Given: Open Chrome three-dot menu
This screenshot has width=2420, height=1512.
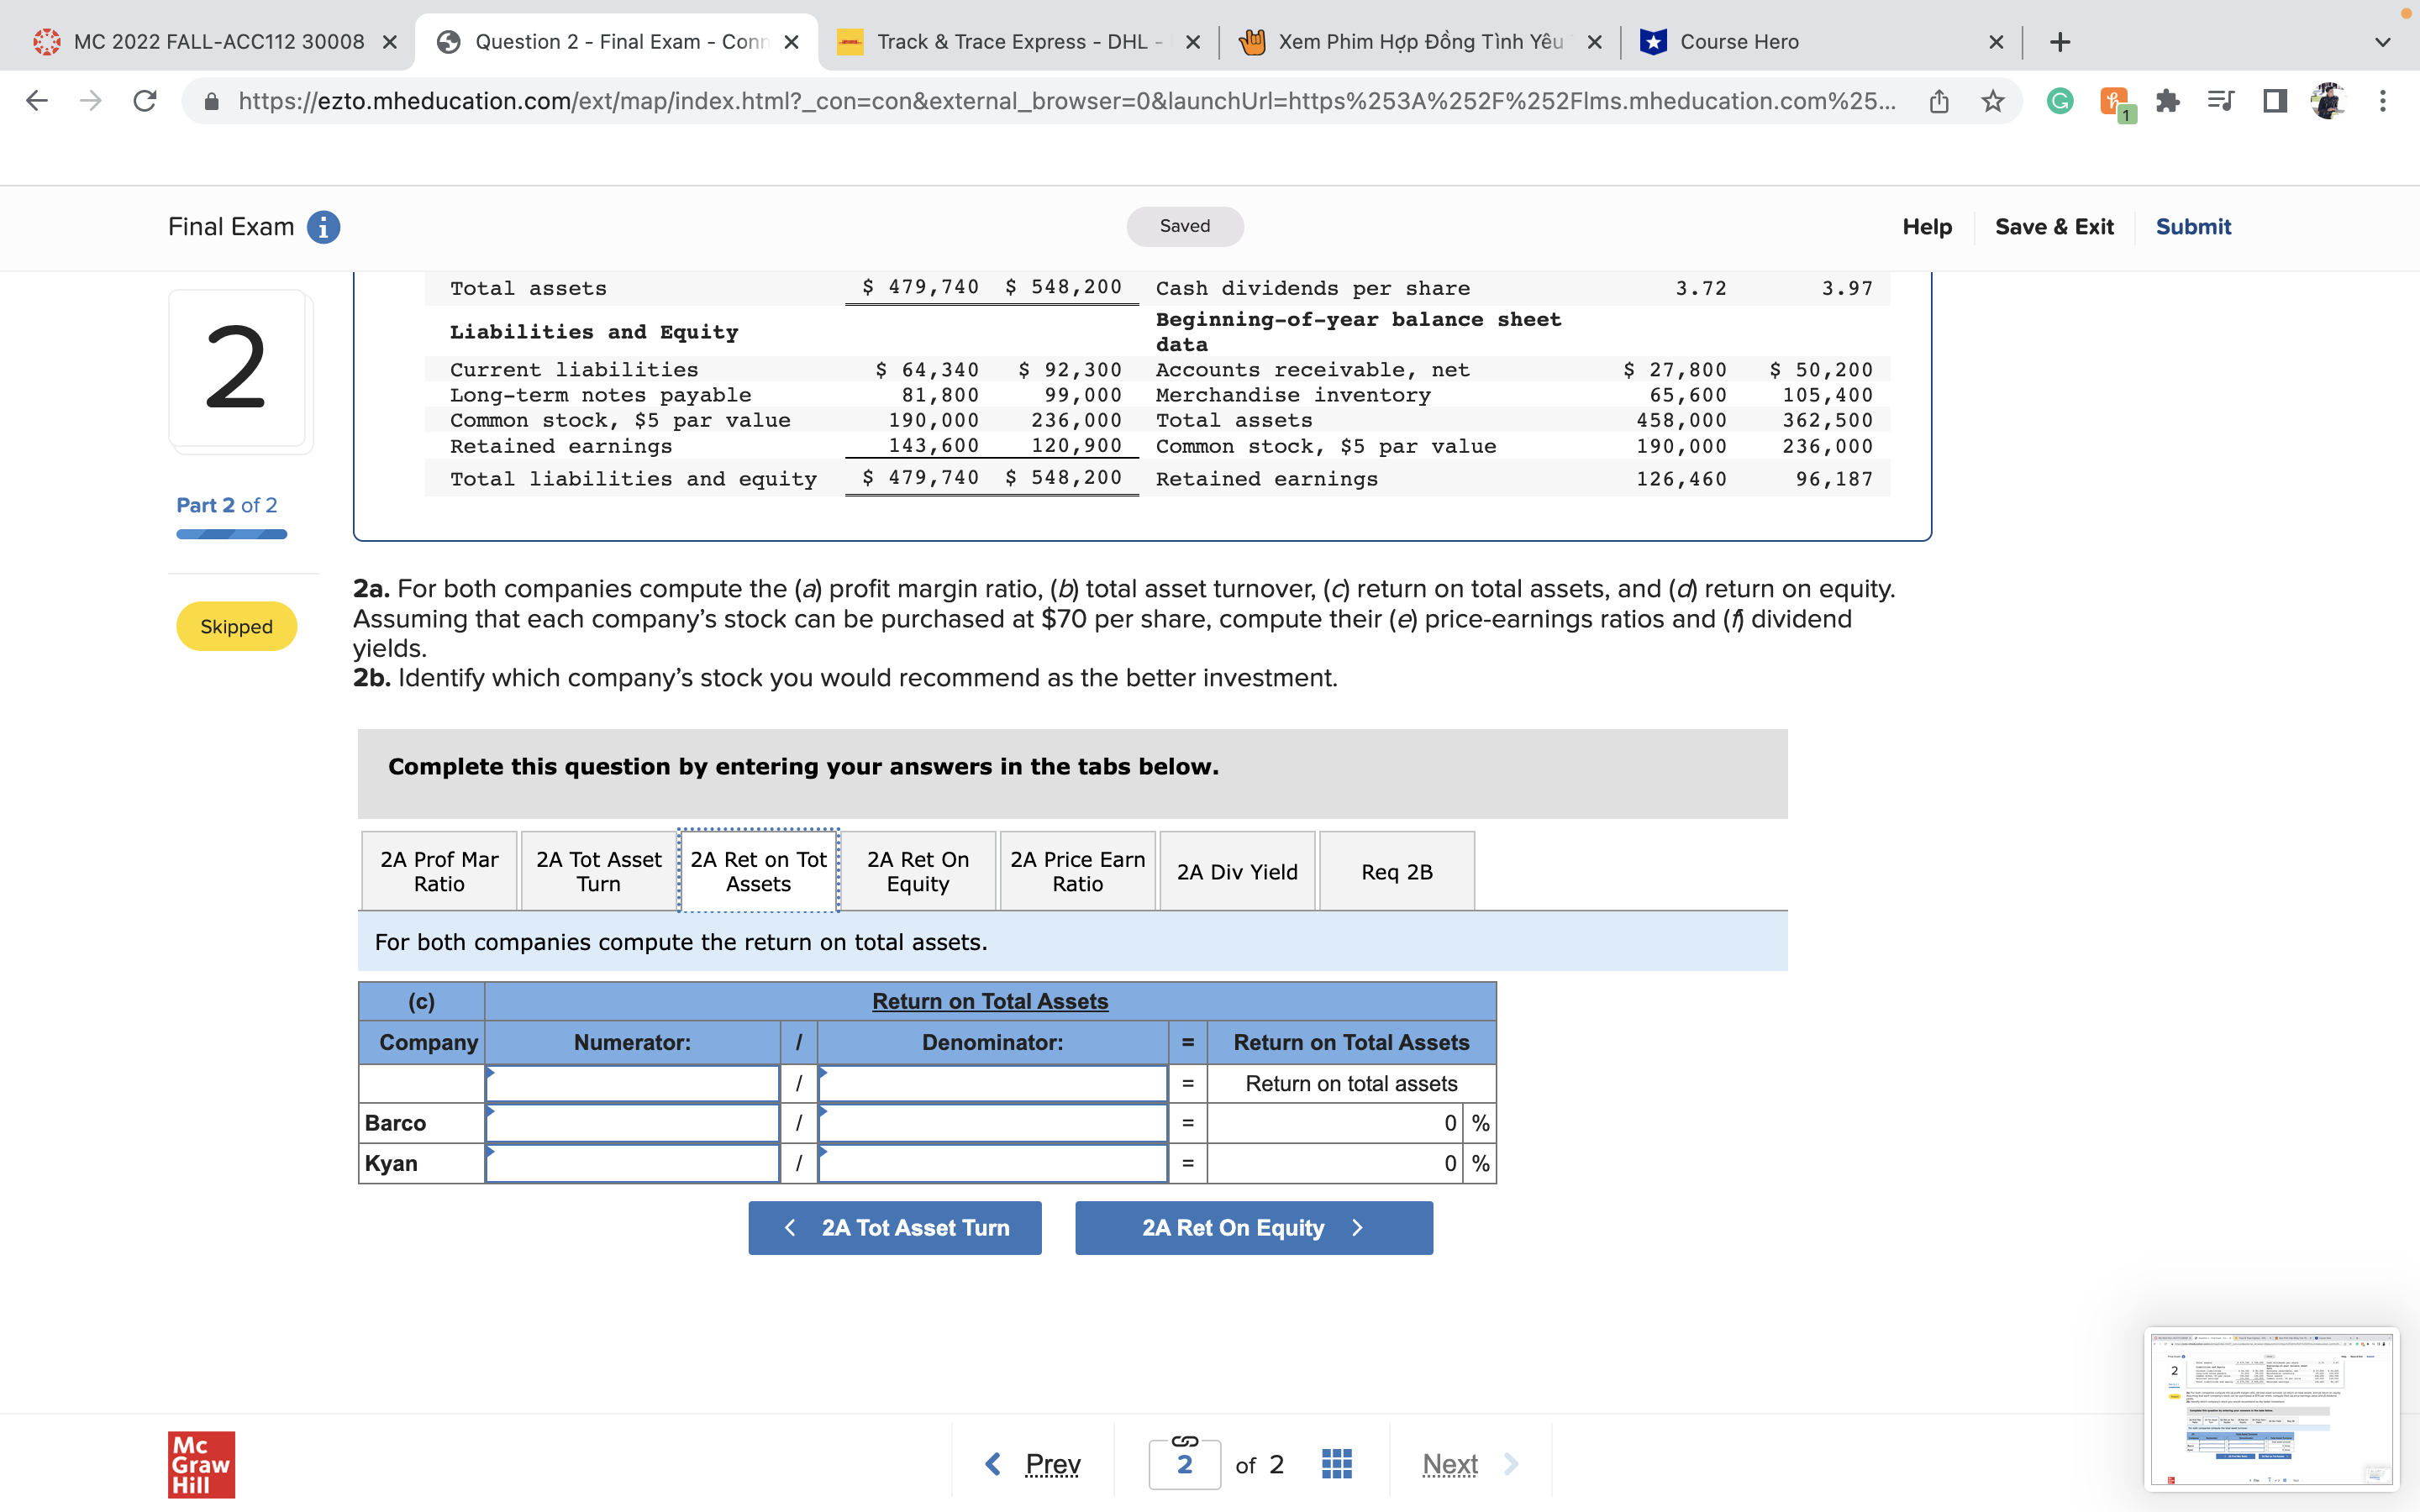Looking at the screenshot, I should 2382,101.
